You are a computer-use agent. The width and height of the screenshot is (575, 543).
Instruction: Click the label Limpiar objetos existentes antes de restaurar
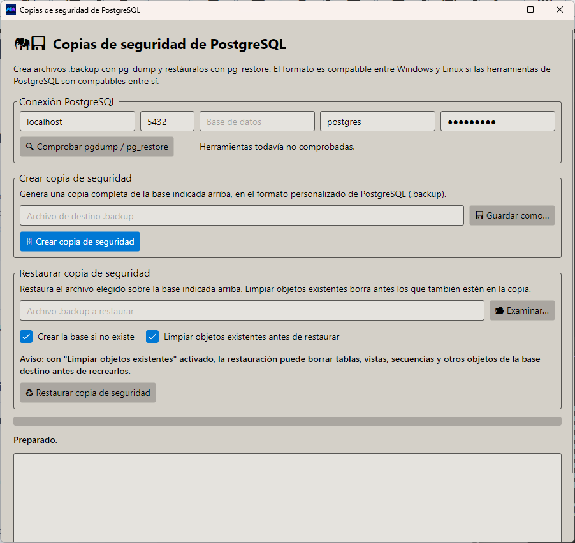[252, 337]
